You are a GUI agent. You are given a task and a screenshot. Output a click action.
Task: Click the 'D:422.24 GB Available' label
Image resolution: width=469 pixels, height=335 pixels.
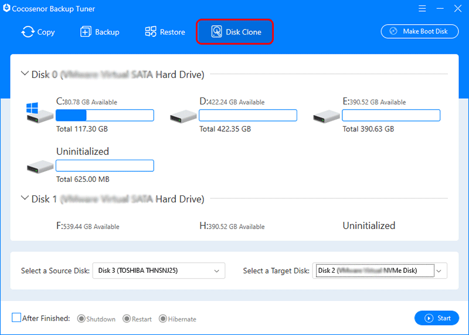(x=232, y=101)
